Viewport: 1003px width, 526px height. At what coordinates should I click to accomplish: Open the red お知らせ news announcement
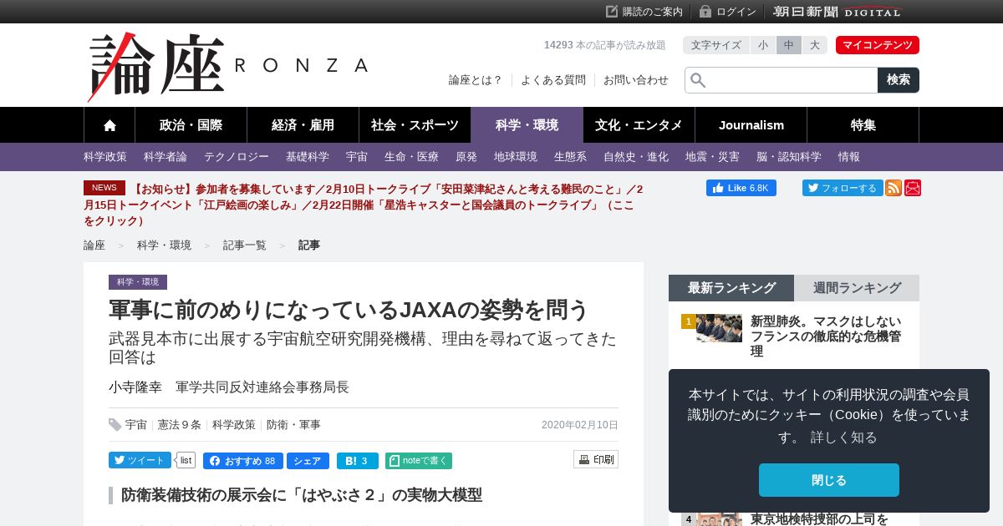[x=364, y=205]
